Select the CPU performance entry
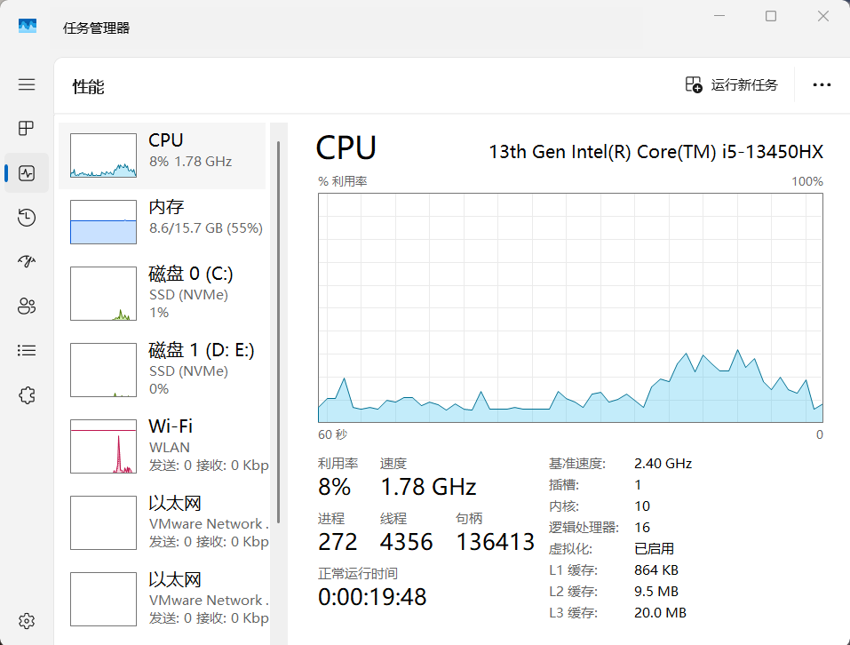 162,155
